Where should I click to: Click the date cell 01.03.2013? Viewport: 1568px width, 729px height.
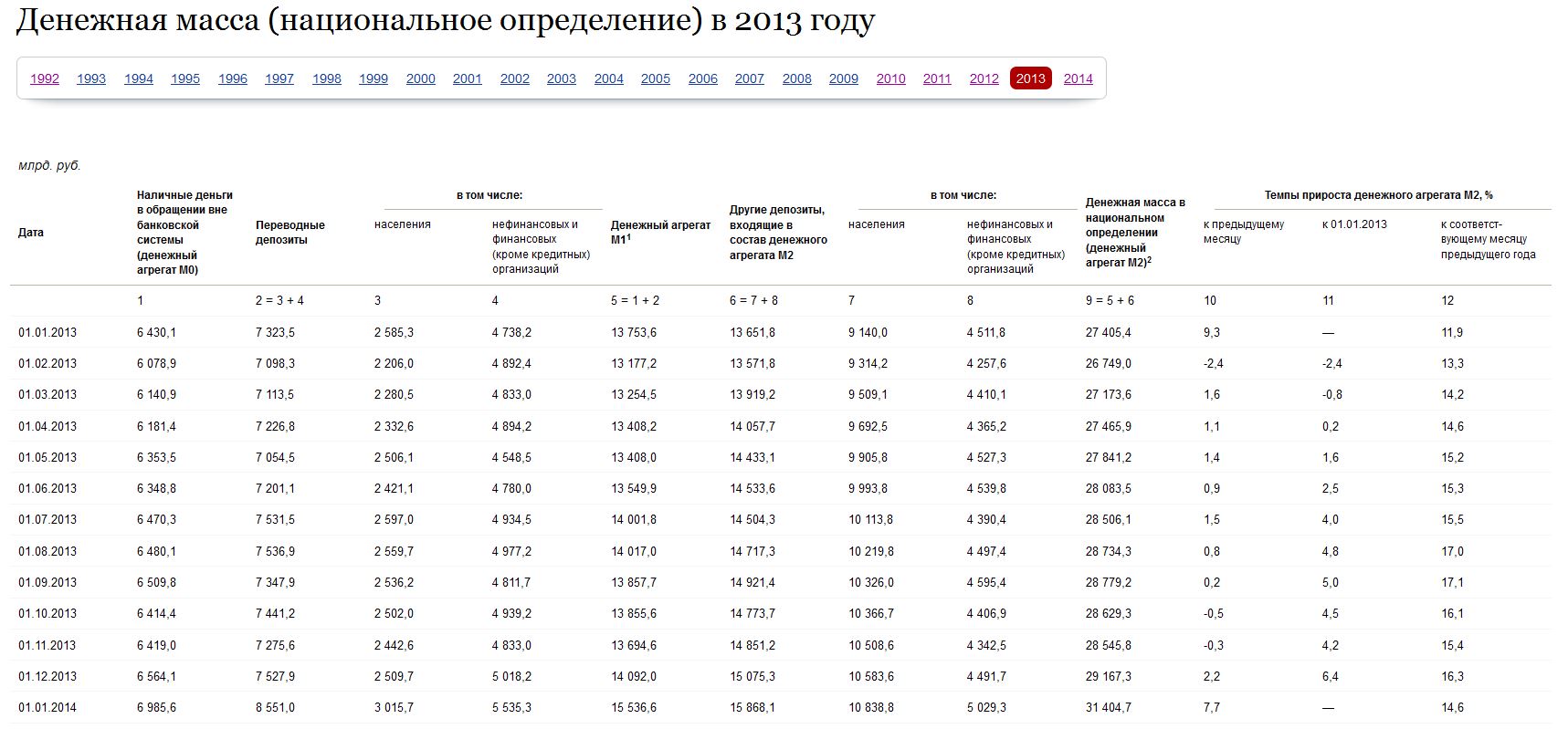tap(47, 395)
